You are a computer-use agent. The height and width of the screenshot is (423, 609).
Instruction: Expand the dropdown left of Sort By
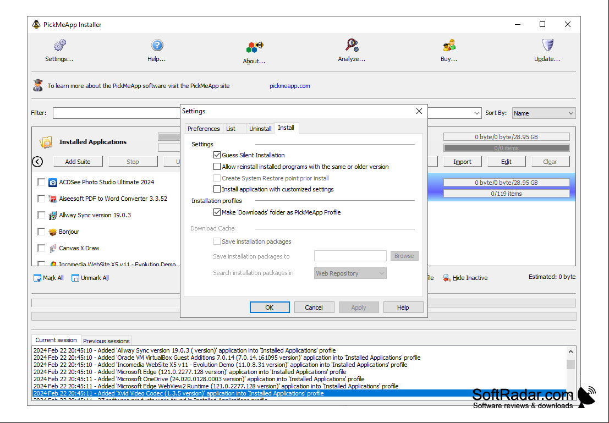476,113
